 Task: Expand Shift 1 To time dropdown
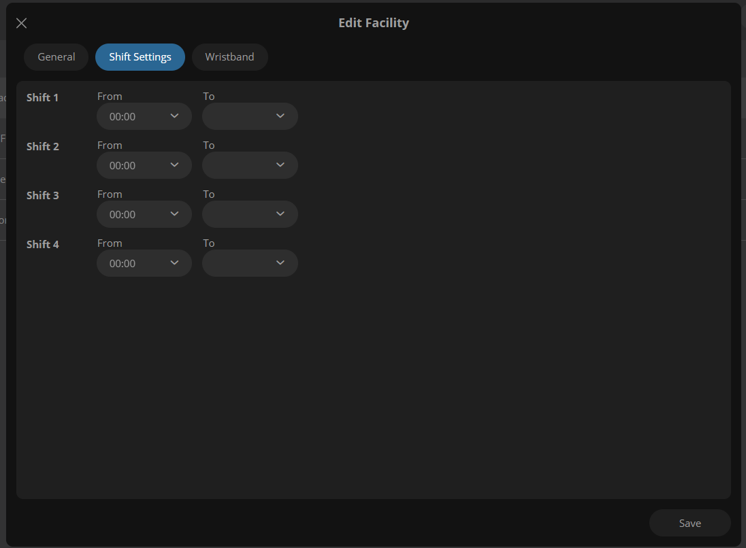[x=250, y=116]
